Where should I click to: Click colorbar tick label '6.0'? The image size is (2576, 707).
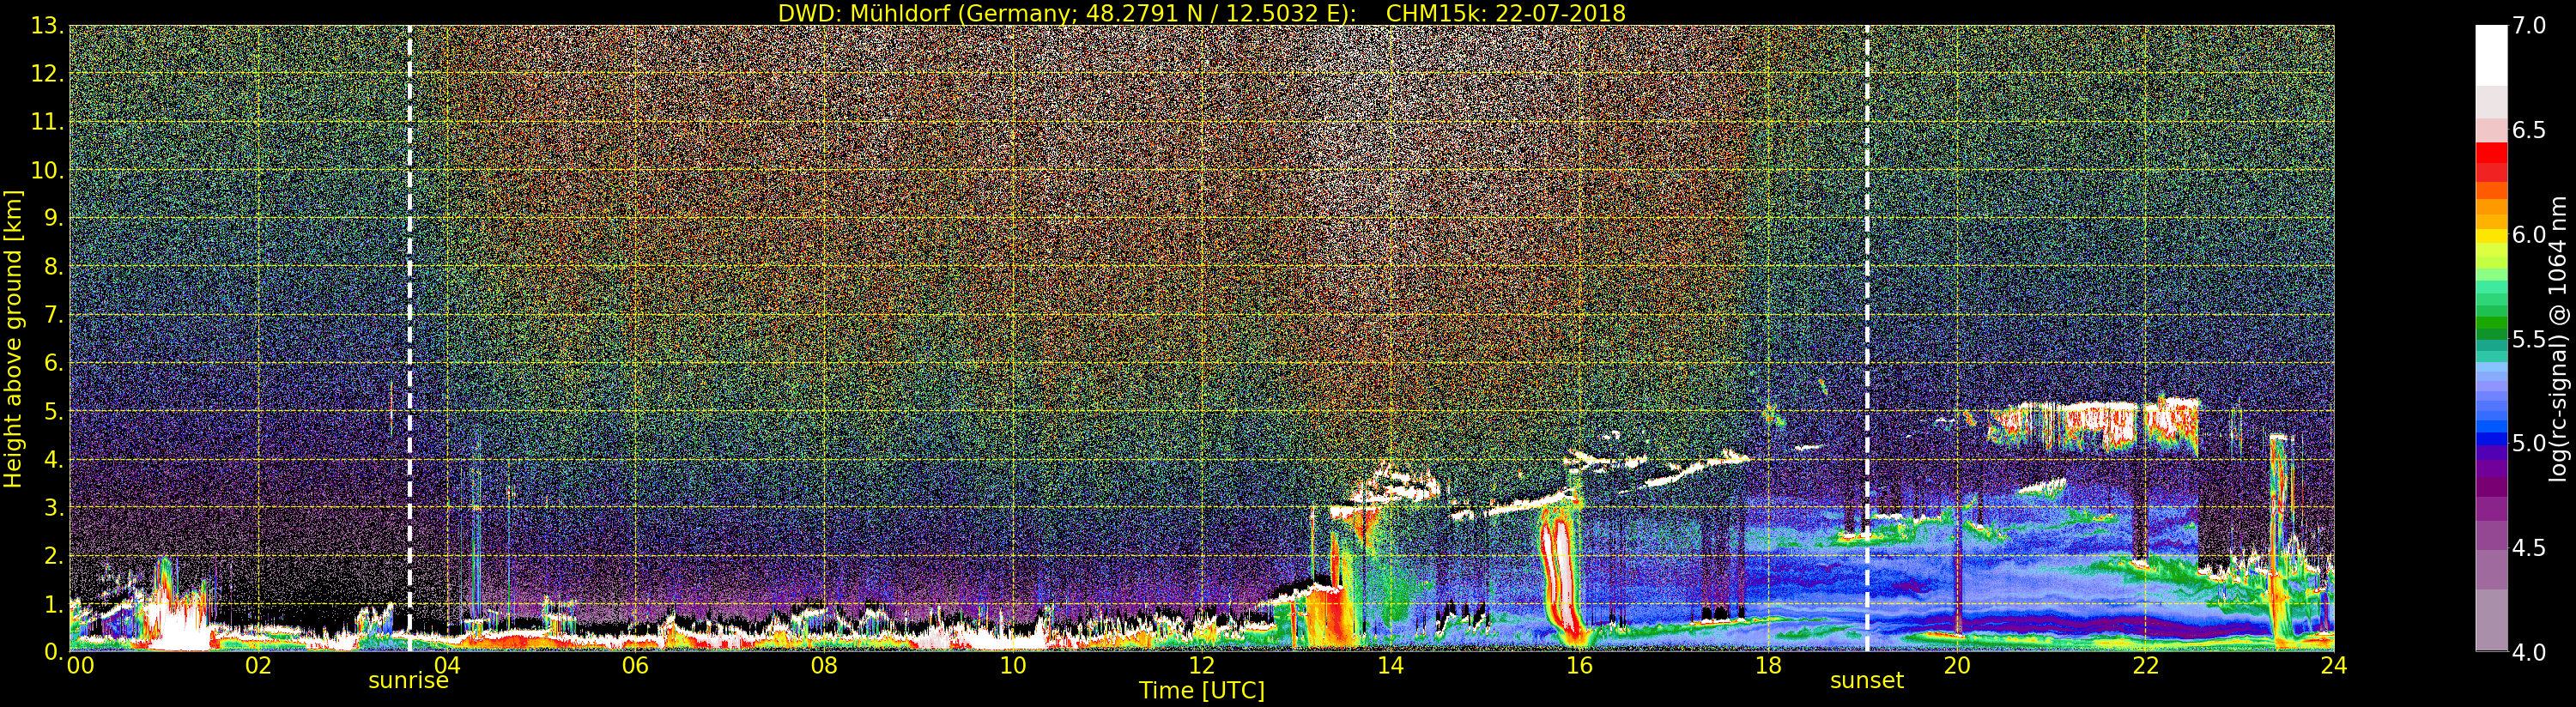(2529, 234)
